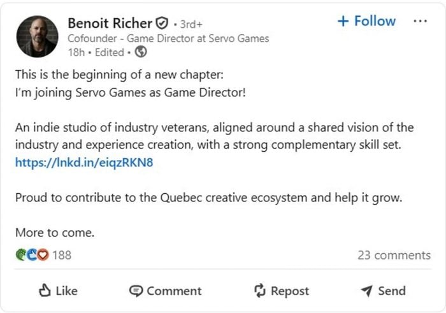Click the globe visibility icon
The image size is (446, 313).
[141, 52]
